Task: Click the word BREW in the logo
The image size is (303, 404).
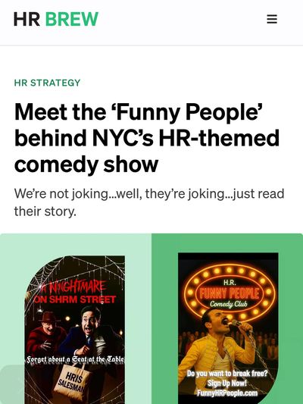Action: pos(72,19)
